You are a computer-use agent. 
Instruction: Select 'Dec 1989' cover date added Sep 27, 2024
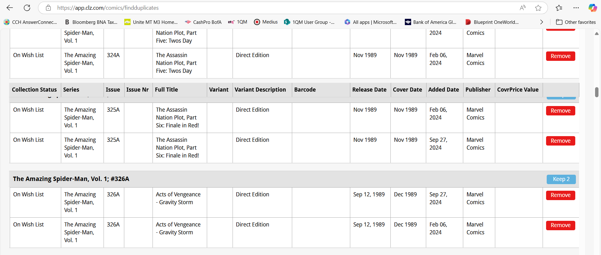point(405,194)
